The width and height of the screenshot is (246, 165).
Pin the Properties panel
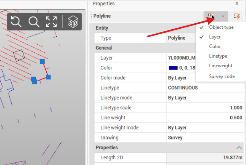click(x=237, y=4)
